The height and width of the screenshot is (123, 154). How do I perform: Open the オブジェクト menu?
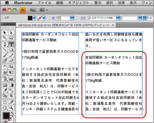point(79,3)
